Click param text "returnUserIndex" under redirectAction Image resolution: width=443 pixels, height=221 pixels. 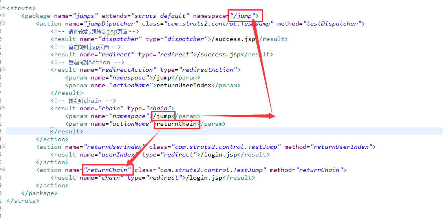184,86
